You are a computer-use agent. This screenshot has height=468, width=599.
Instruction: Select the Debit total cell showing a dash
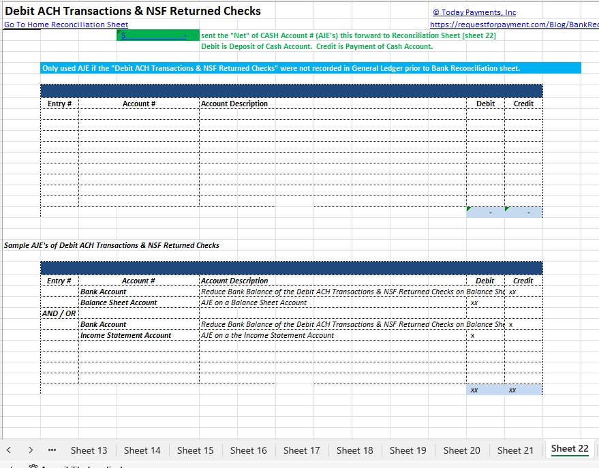coord(486,213)
